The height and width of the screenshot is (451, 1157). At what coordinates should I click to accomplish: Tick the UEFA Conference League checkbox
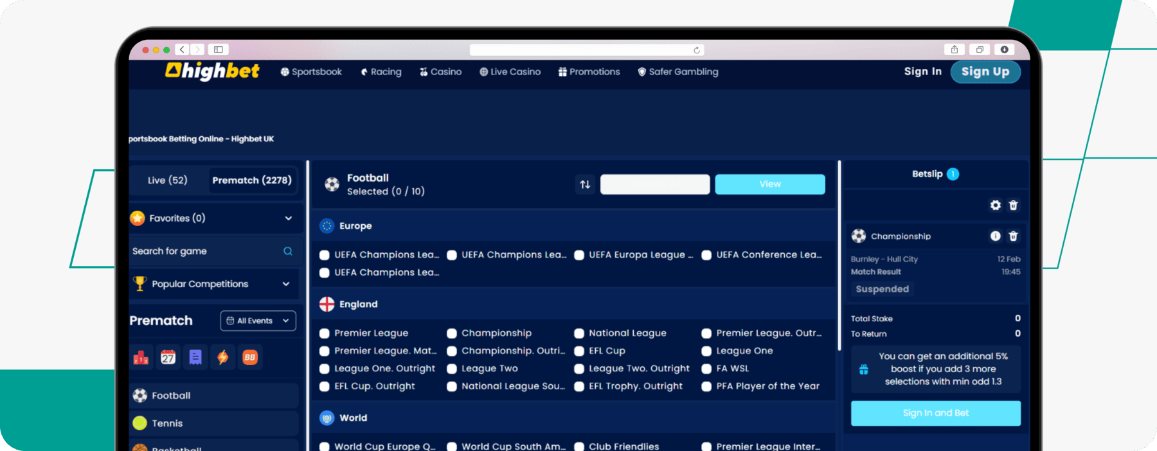[x=706, y=255]
